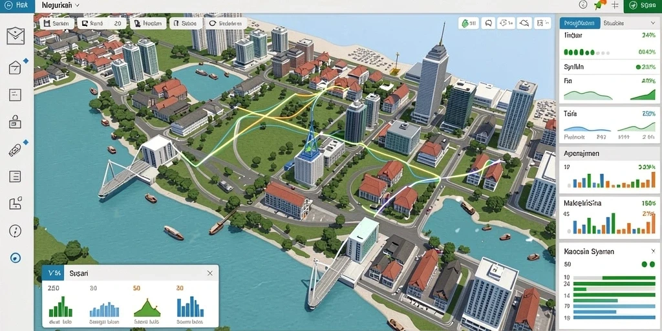The height and width of the screenshot is (331, 662).
Task: Close the Ssgan statistics popup
Action: pyautogui.click(x=210, y=273)
